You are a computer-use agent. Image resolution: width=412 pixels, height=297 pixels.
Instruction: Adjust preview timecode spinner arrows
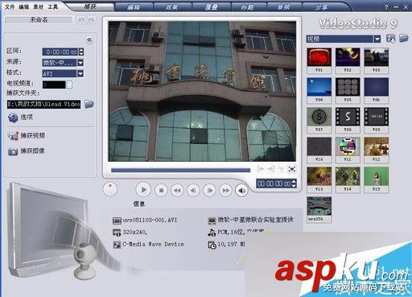click(x=294, y=184)
